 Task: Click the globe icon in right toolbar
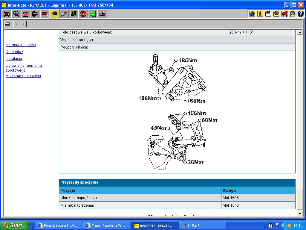[x=252, y=14]
